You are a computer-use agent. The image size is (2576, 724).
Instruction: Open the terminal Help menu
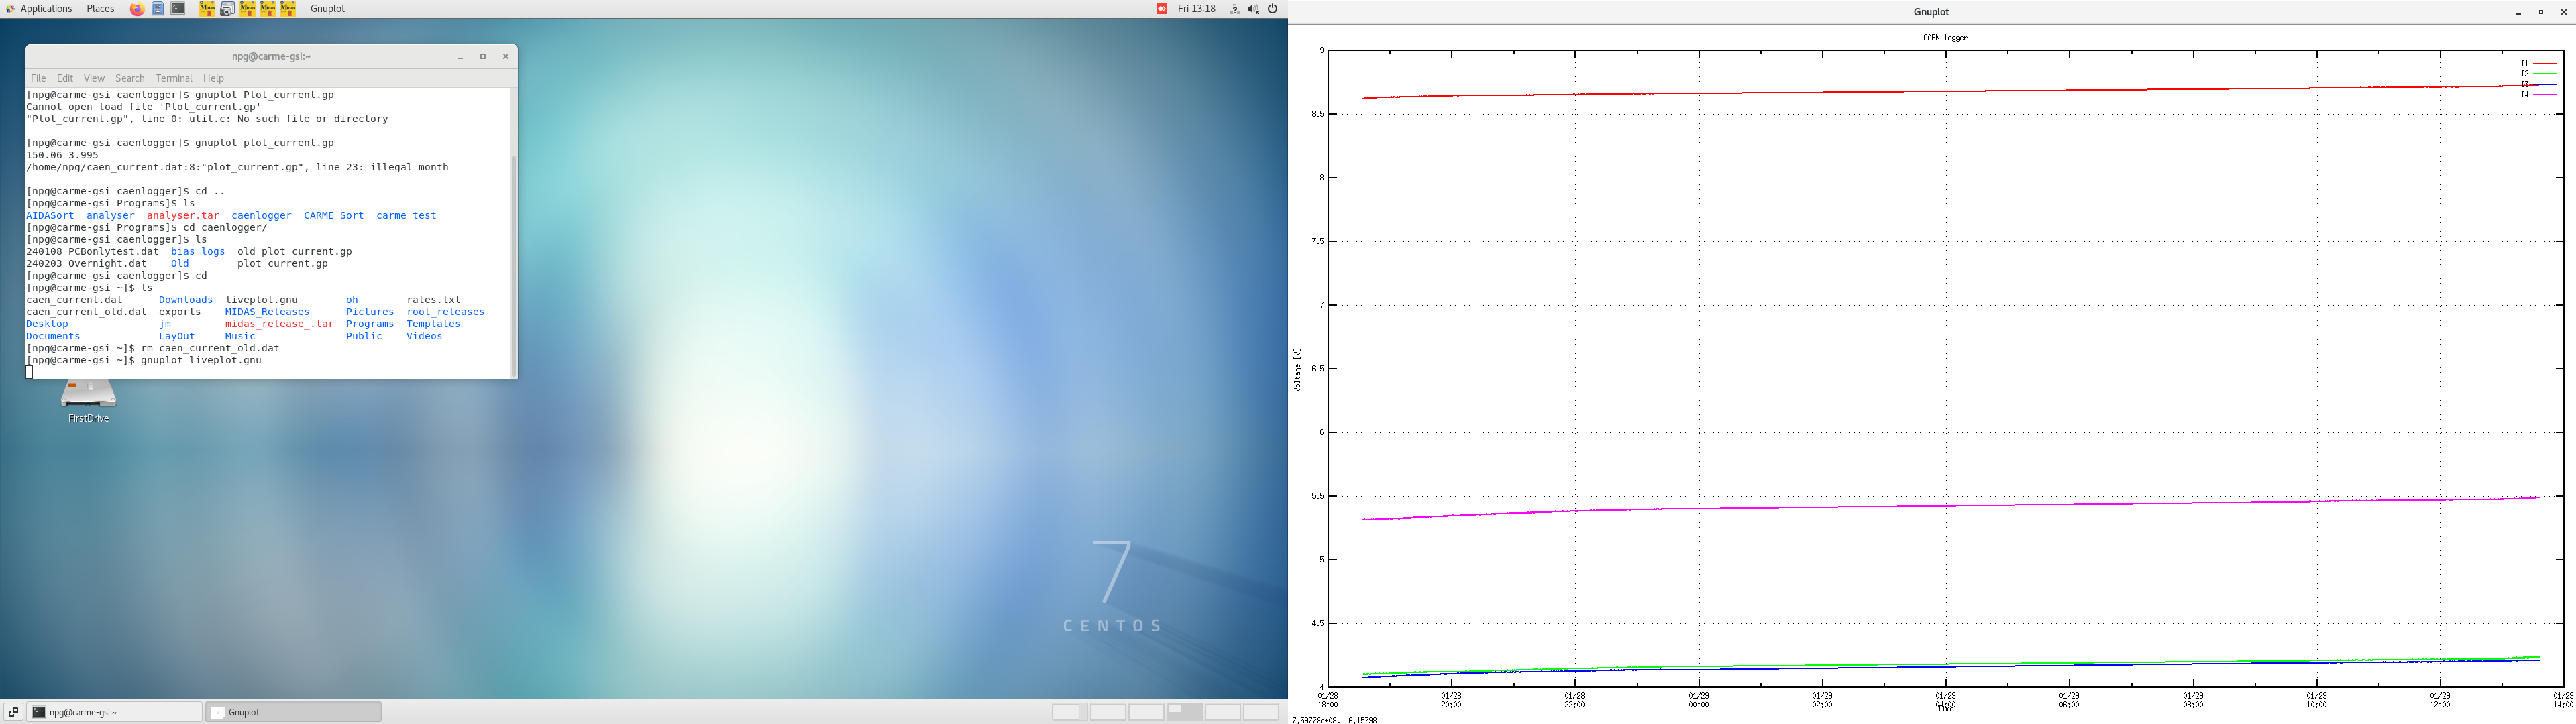pos(213,78)
